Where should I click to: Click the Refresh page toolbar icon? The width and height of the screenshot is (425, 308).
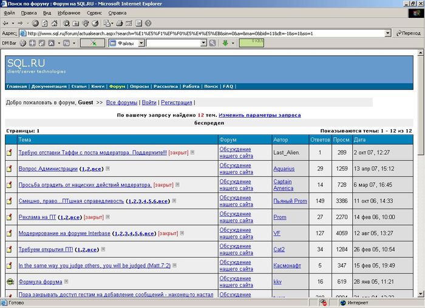pos(46,23)
